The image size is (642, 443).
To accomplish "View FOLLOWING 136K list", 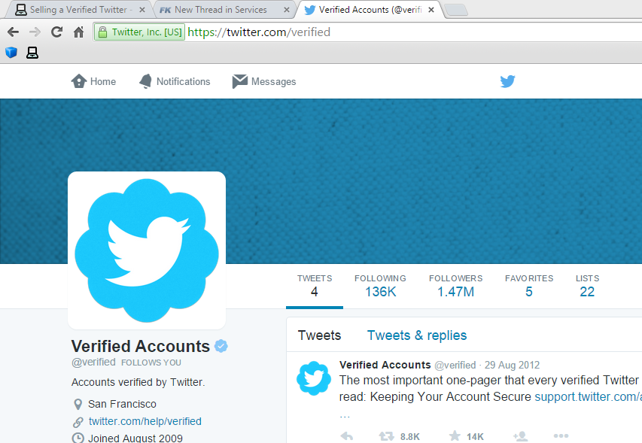I will (x=380, y=286).
